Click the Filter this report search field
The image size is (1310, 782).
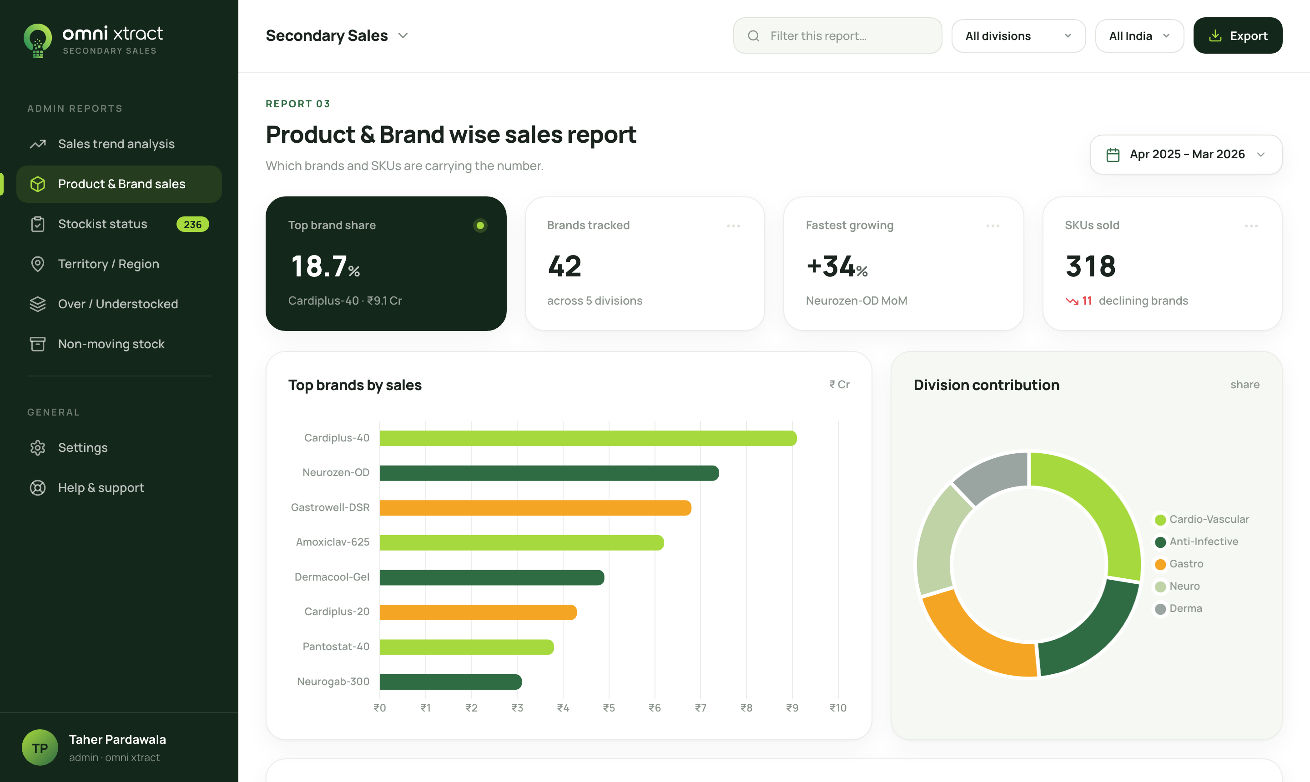point(837,36)
